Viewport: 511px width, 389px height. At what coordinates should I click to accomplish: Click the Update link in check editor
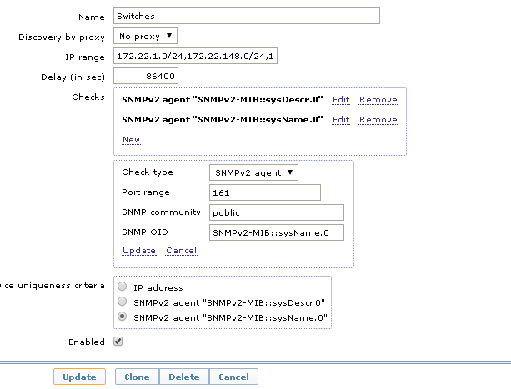(138, 251)
